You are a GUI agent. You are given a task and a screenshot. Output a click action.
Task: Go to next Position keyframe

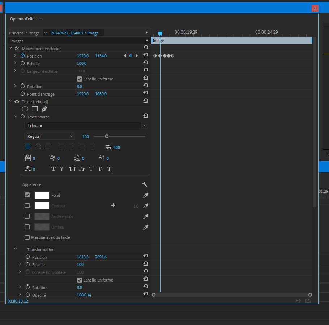click(136, 56)
